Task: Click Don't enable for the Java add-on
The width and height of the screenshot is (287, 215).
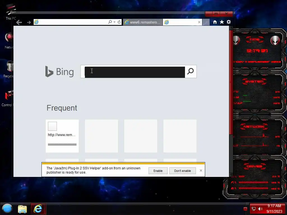Action: [182, 171]
